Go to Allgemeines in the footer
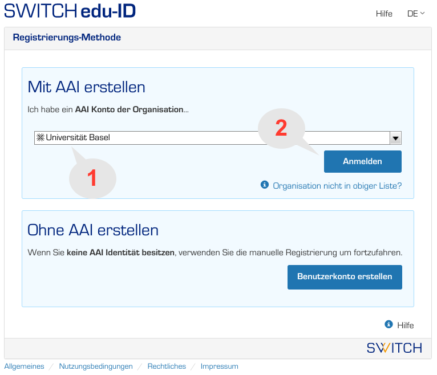Screen dimensions: 437x375 click(25, 366)
